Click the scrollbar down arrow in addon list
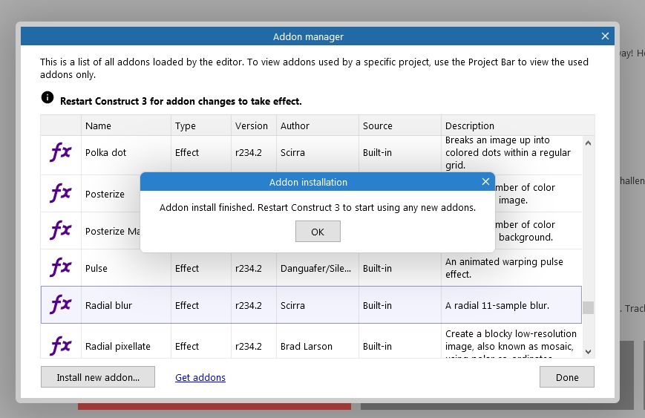 [589, 352]
